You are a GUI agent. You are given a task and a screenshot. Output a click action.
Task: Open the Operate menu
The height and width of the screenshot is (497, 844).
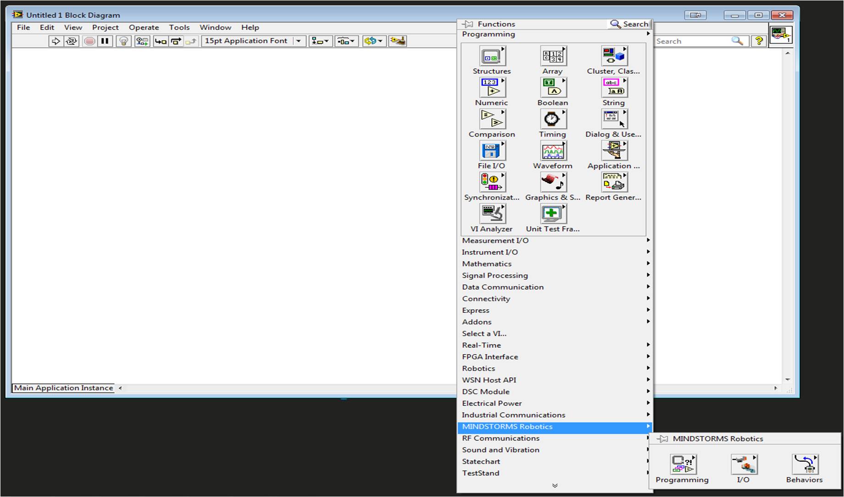point(144,27)
